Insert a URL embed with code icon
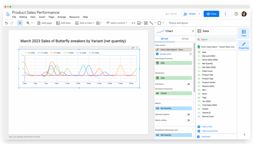The width and height of the screenshot is (253, 144). 134,23
